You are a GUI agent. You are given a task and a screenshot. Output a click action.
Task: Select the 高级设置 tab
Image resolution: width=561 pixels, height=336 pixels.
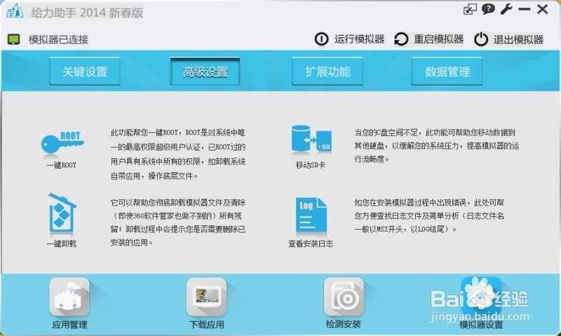[205, 72]
